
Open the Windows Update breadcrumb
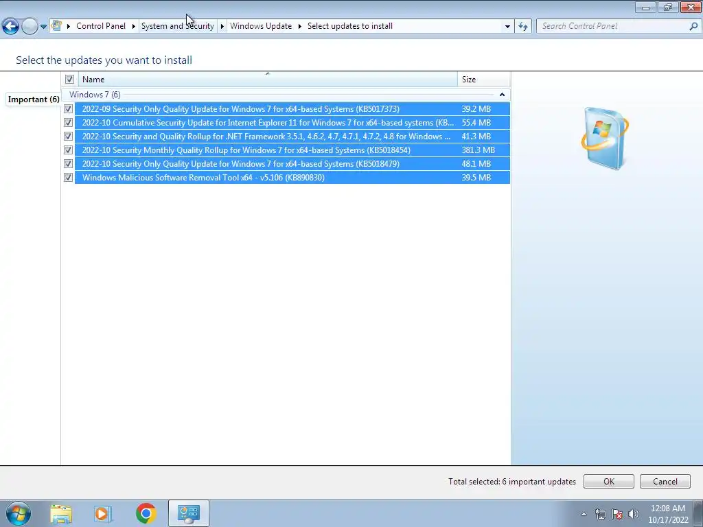point(261,26)
